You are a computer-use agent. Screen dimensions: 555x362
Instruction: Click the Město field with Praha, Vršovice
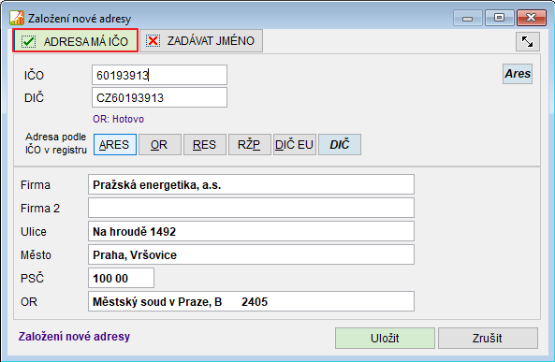click(x=251, y=254)
